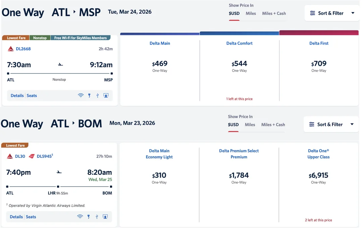Open Details for the 7:30am ATL to MSP flight

coord(17,95)
